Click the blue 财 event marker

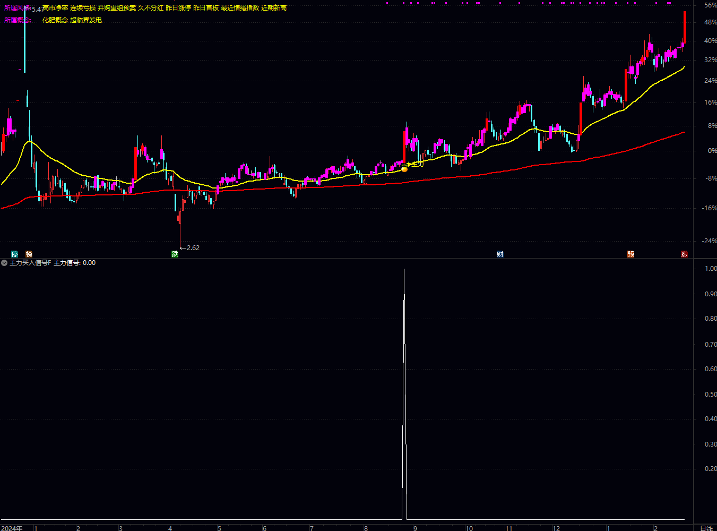tap(500, 254)
